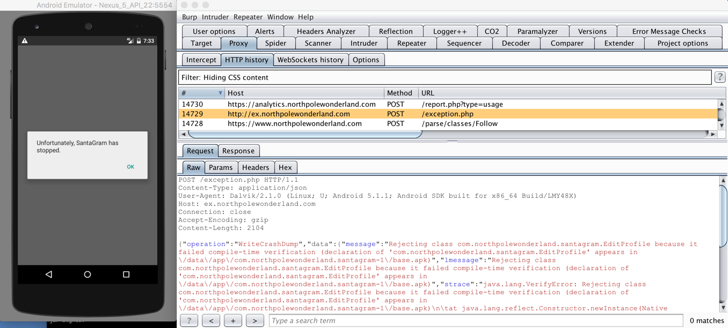Viewport: 728px width, 328px height.
Task: Open the Repeater menu in the menu bar
Action: 248,17
